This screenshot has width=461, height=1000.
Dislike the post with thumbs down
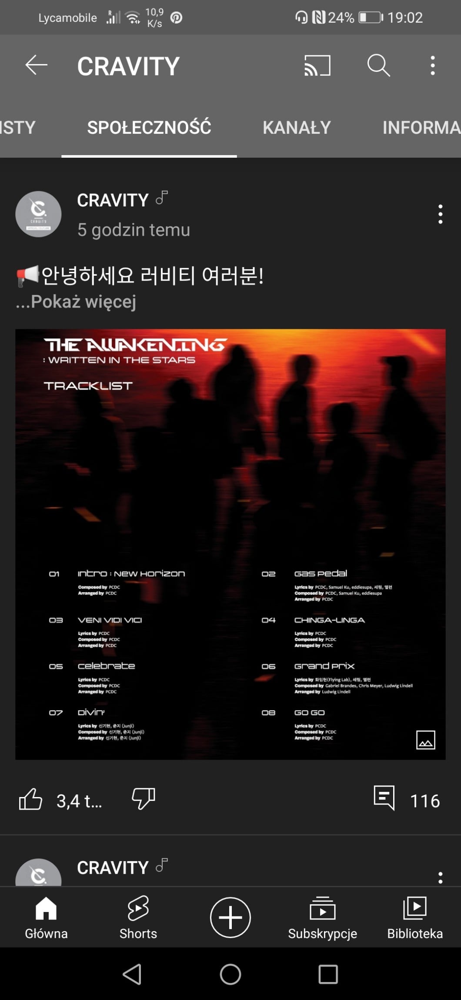click(144, 799)
